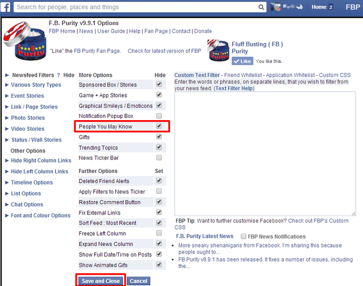
Task: Open the Custom Text Filter tab
Action: tap(197, 75)
